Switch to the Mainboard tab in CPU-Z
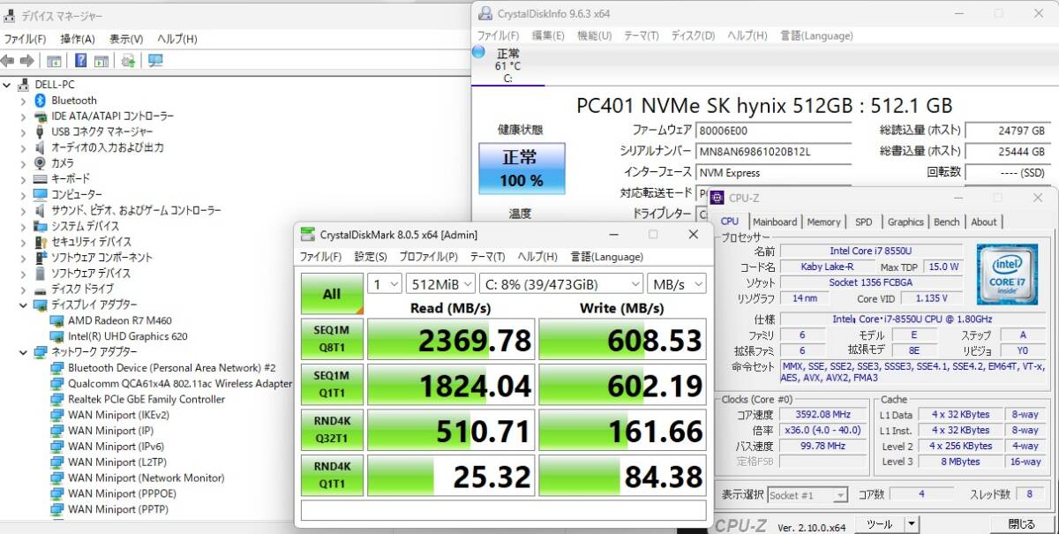The width and height of the screenshot is (1059, 534). (x=775, y=222)
